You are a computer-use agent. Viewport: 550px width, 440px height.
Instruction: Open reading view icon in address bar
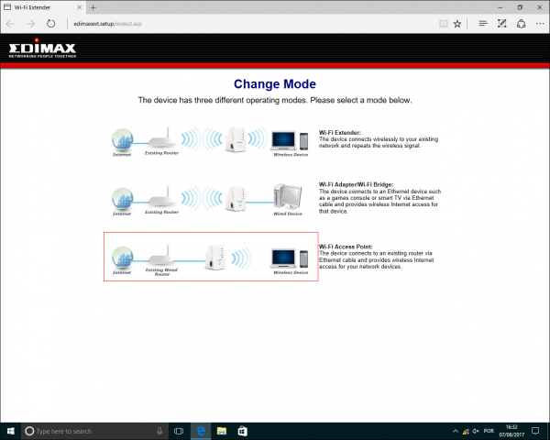point(444,24)
